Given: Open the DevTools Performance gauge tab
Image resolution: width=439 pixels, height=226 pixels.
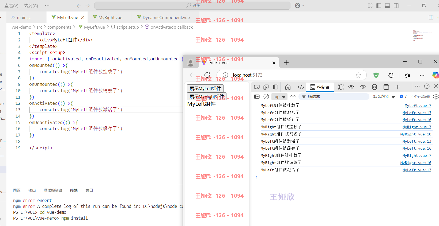Looking at the screenshot, I should (x=363, y=87).
